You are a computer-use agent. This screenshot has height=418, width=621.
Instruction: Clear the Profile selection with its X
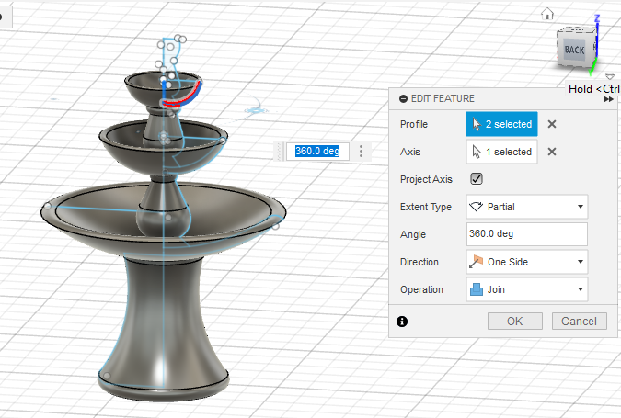pos(552,124)
